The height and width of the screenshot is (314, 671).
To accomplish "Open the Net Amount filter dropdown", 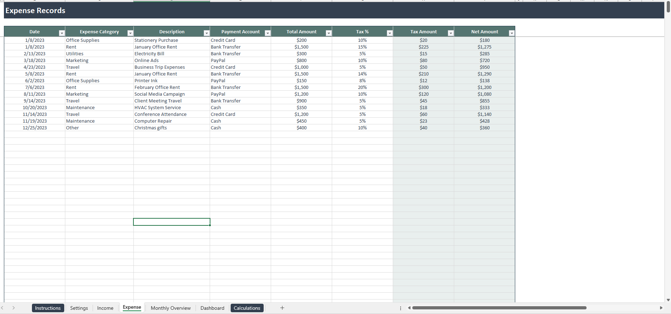I will [x=512, y=33].
